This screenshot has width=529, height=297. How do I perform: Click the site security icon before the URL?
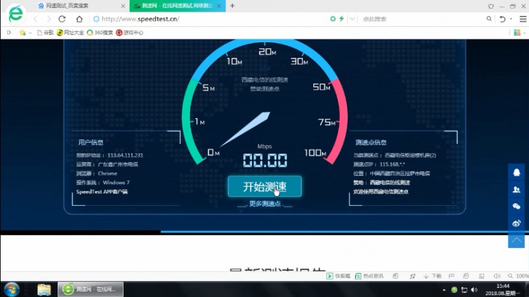point(96,19)
